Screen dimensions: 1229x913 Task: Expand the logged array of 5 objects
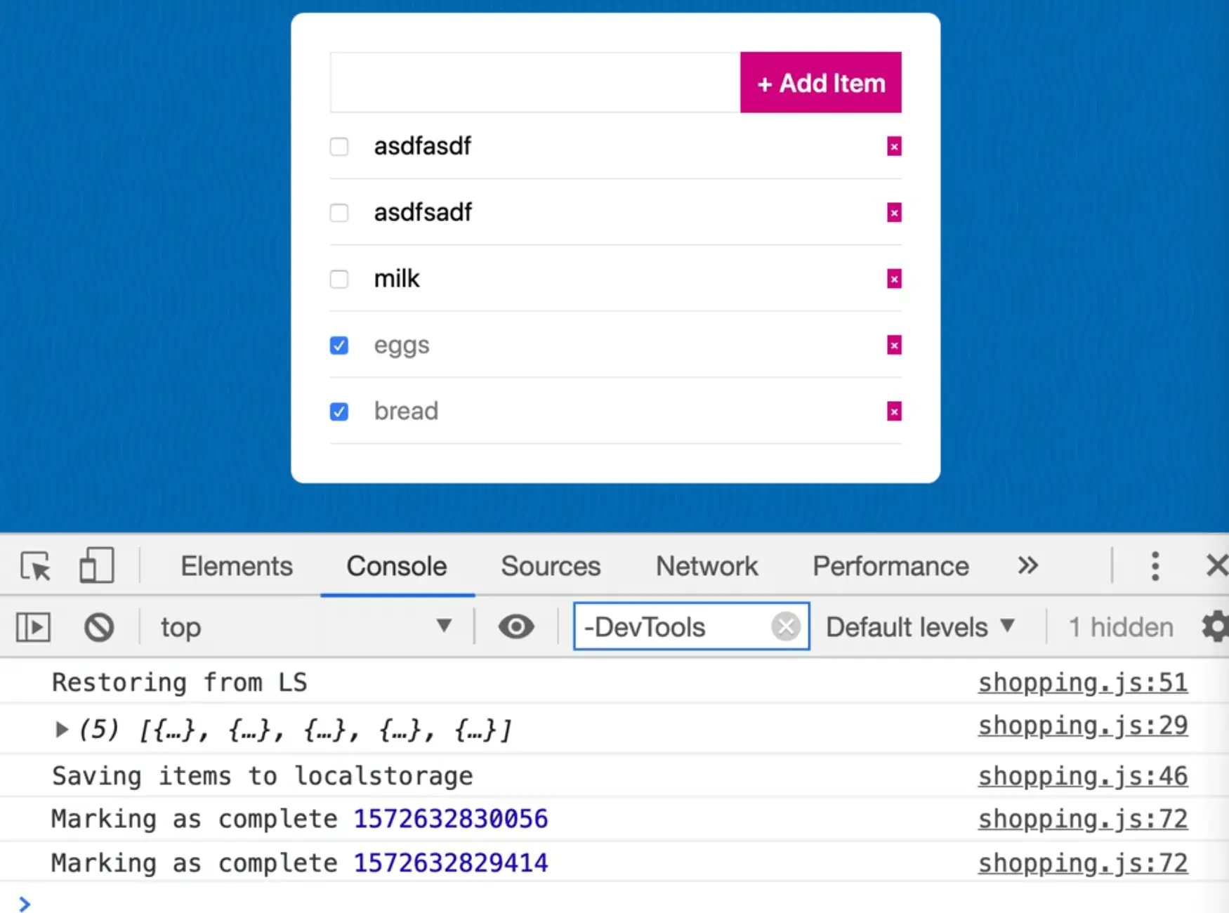[62, 730]
